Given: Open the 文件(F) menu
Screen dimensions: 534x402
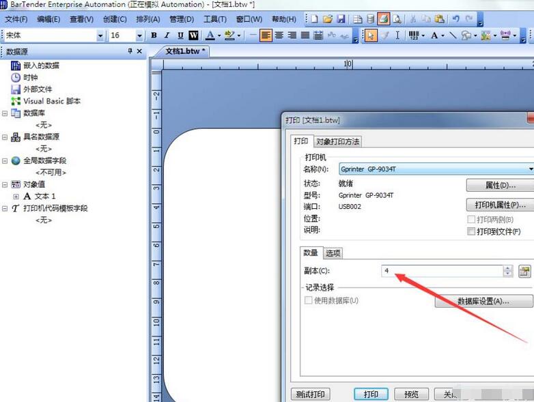Looking at the screenshot, I should point(16,19).
